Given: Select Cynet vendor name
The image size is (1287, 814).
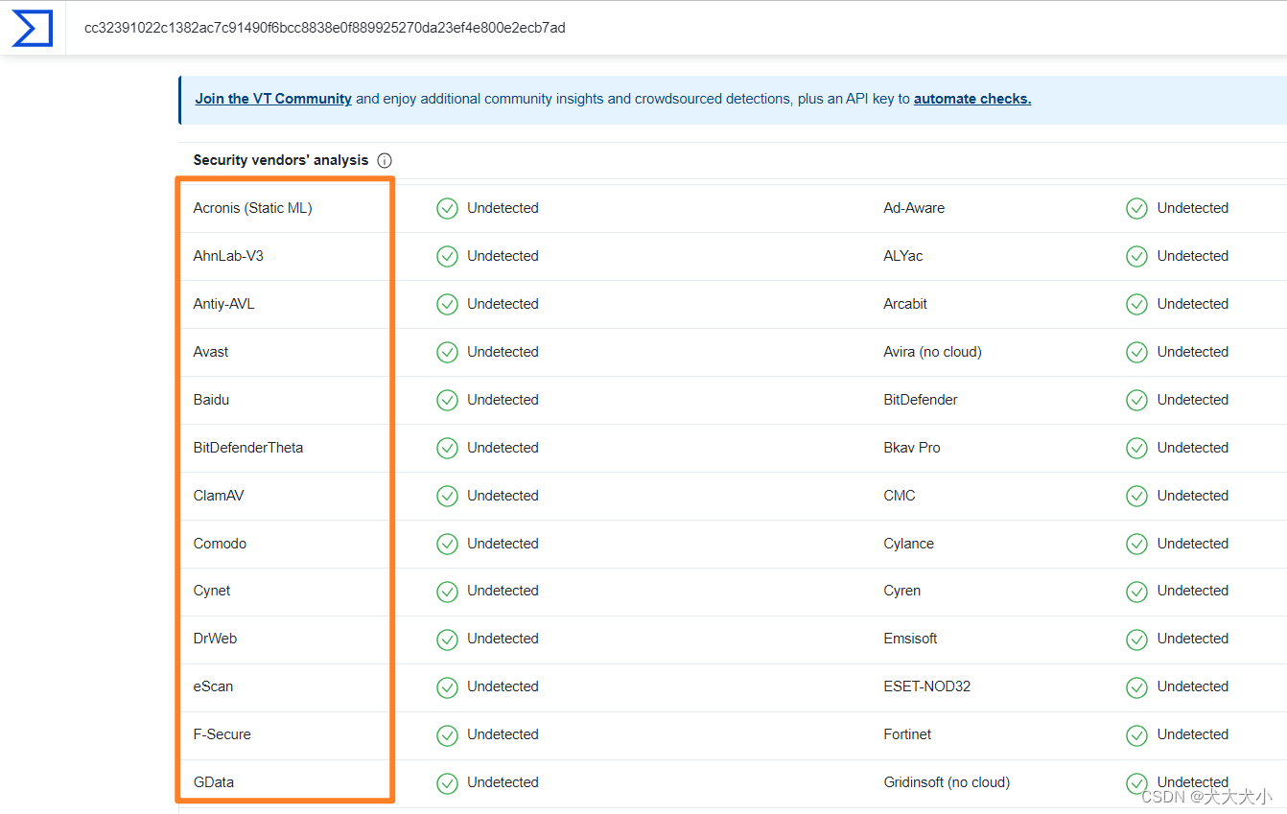Looking at the screenshot, I should point(212,591).
